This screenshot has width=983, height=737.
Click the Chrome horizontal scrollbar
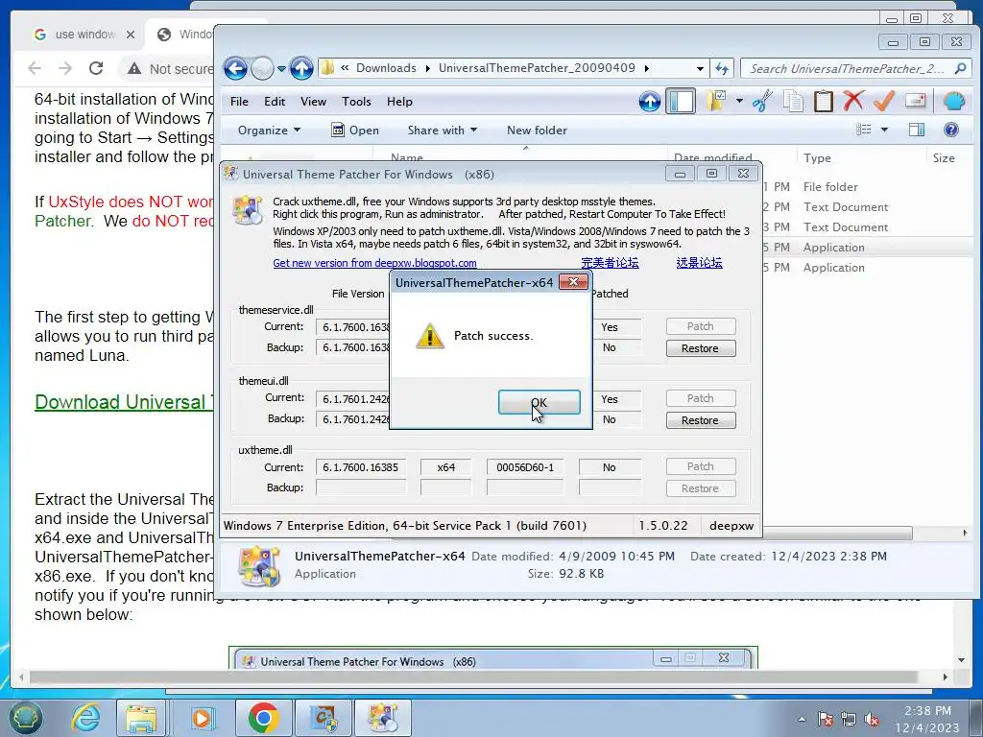pyautogui.click(x=473, y=678)
